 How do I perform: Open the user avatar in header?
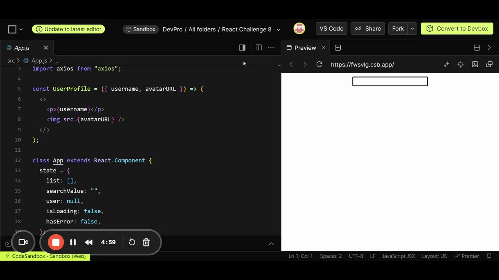299,28
